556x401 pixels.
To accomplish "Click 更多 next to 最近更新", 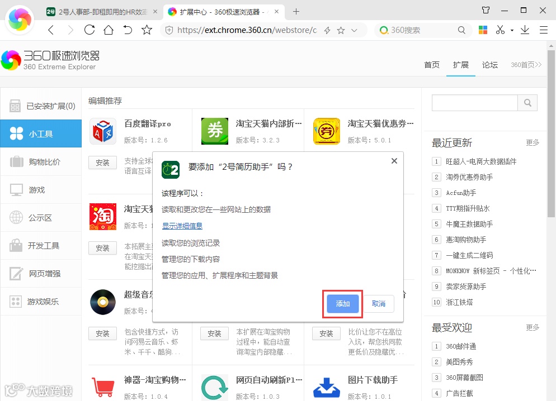I will (533, 142).
